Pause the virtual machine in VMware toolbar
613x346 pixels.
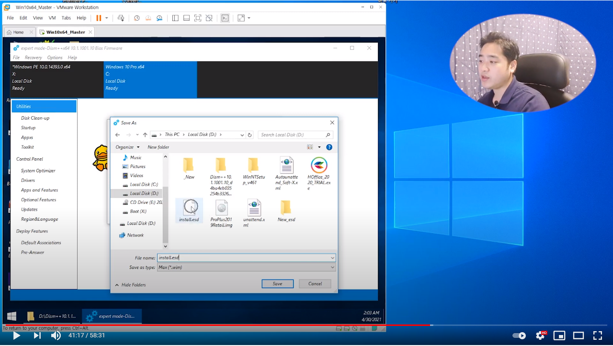pyautogui.click(x=99, y=18)
